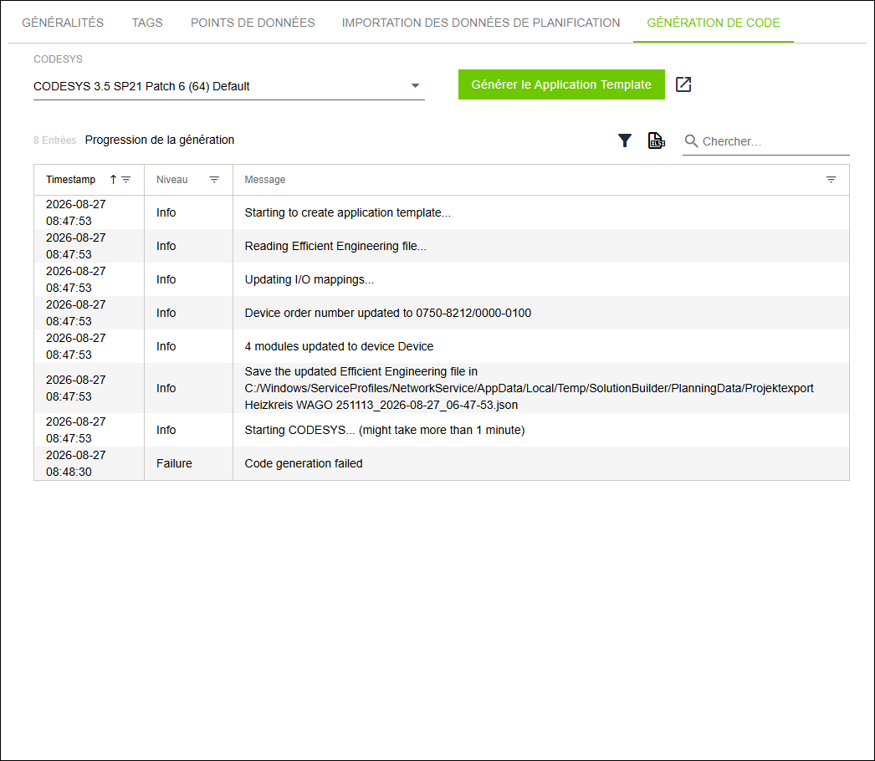Select the Génération de code tab
The height and width of the screenshot is (761, 875).
click(x=714, y=23)
